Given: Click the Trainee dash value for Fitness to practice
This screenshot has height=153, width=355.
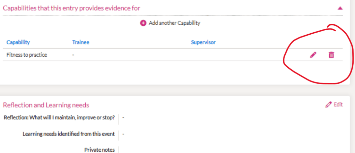Looking at the screenshot, I should pos(73,55).
